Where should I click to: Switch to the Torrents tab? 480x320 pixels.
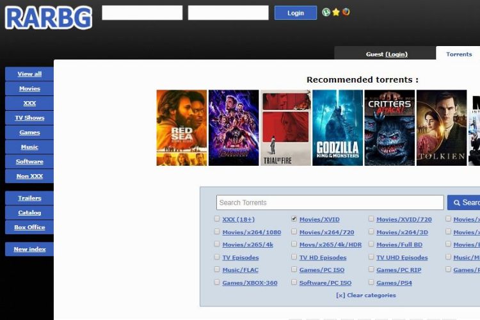pyautogui.click(x=459, y=54)
